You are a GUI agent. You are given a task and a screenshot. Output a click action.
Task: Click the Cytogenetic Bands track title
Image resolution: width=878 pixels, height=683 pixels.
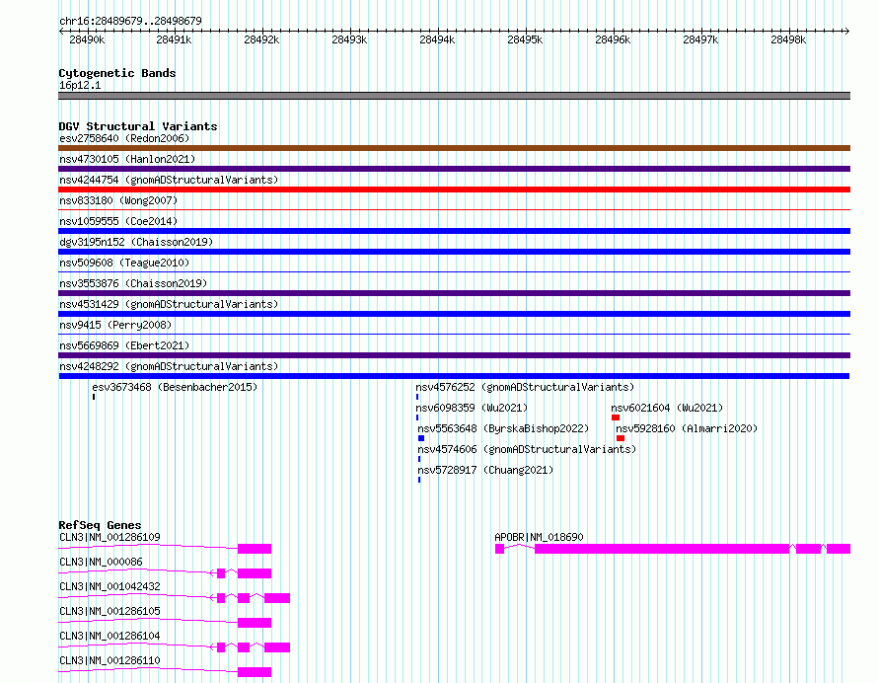(x=117, y=73)
